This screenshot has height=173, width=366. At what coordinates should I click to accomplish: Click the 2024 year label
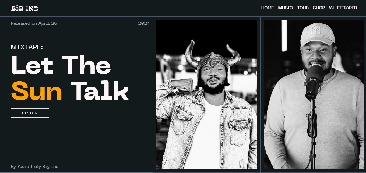click(x=144, y=23)
